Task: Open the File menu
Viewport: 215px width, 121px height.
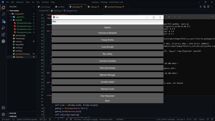Action: [x=7, y=2]
